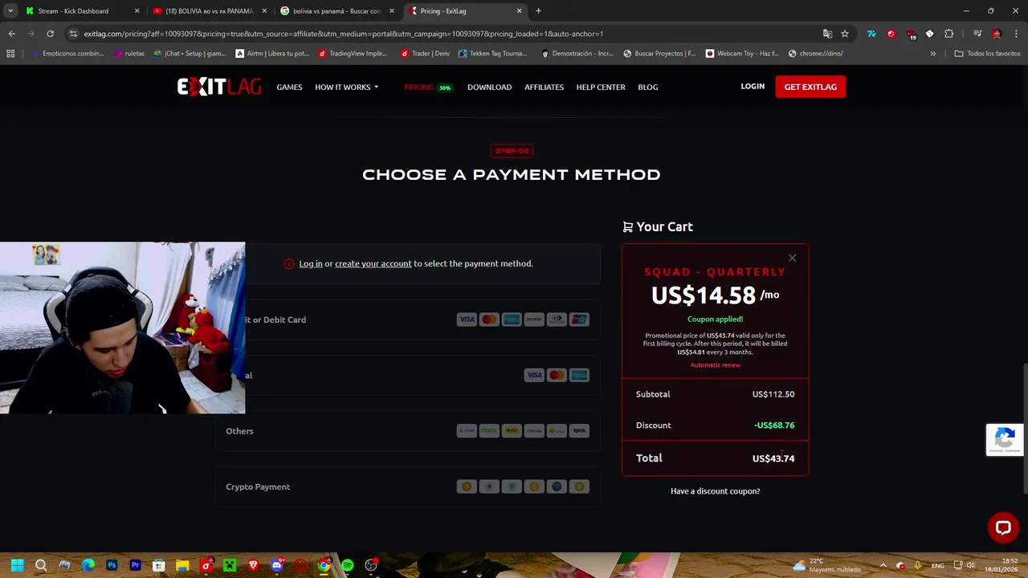Open the media controls icon
Viewport: 1028px width, 578px height.
(x=977, y=34)
